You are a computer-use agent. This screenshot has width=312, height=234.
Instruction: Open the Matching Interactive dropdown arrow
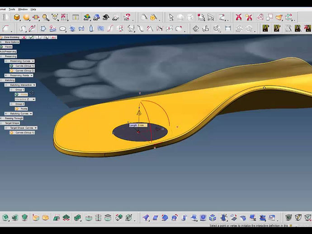coord(34,85)
